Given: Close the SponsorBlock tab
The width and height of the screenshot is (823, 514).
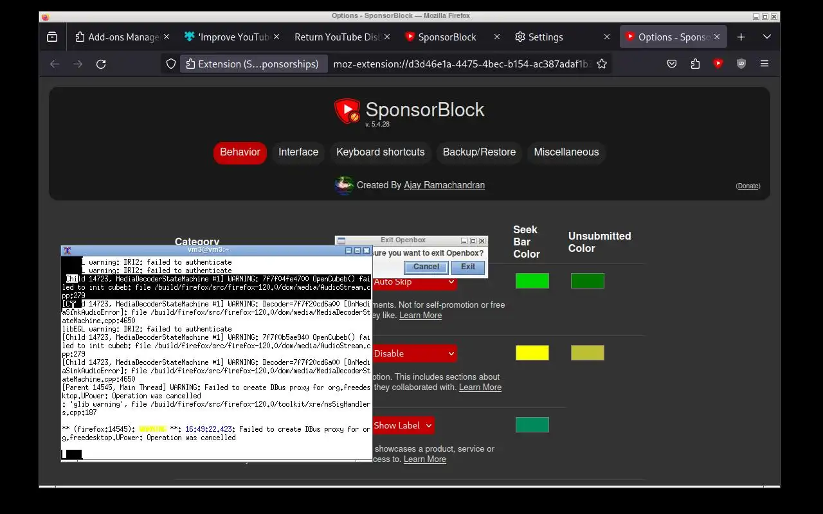Looking at the screenshot, I should pyautogui.click(x=496, y=37).
